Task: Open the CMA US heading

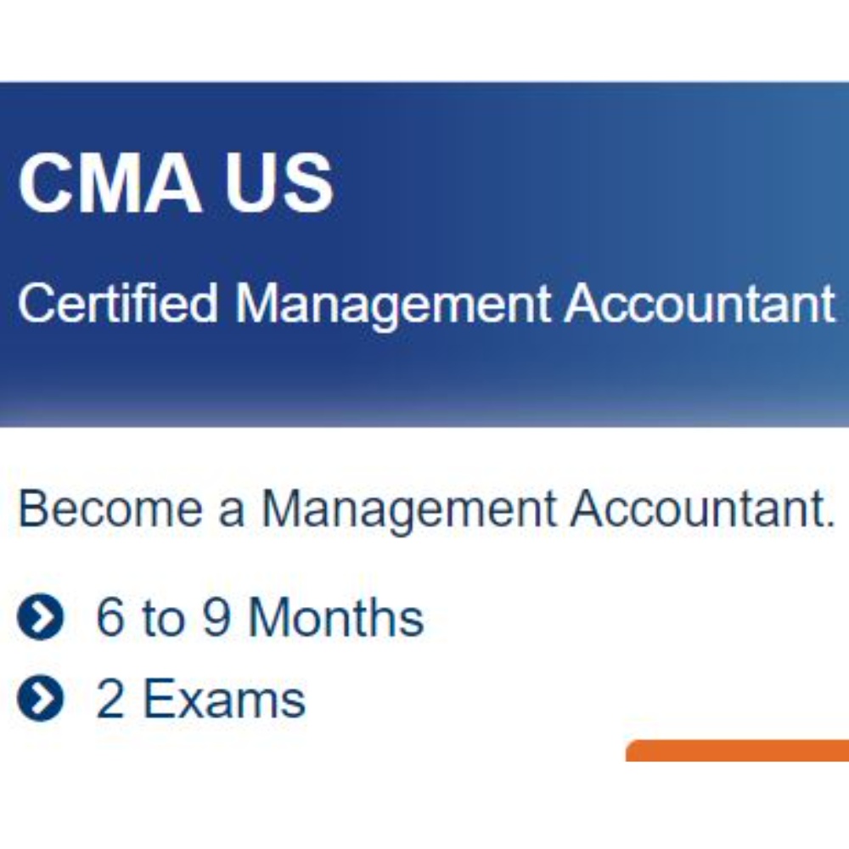Action: (x=176, y=183)
